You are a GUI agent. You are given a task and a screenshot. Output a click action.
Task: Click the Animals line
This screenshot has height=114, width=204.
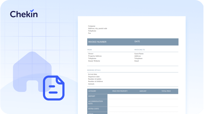click(x=91, y=84)
